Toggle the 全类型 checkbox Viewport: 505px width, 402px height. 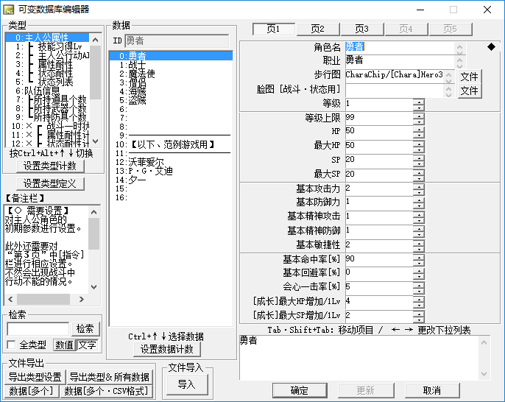[11, 345]
